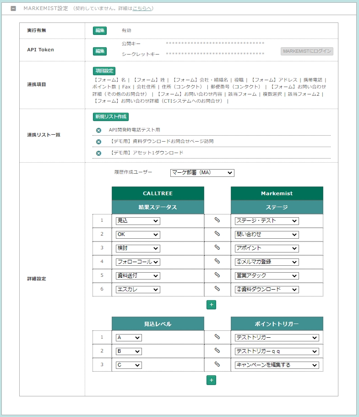Open the 見込レベル B dropdown
Image resolution: width=359 pixels, height=417 pixels.
point(129,351)
